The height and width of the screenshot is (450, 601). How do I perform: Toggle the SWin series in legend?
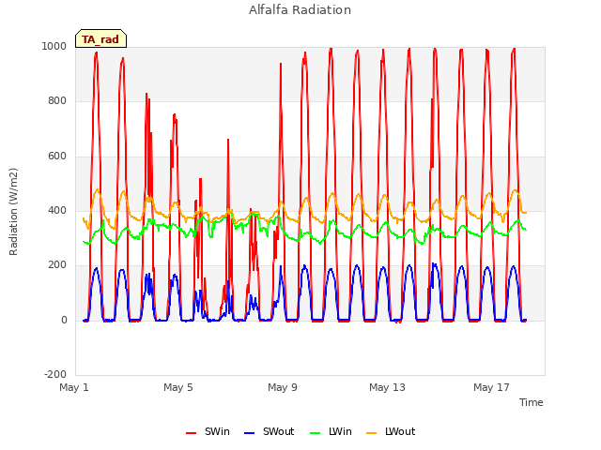(x=208, y=431)
